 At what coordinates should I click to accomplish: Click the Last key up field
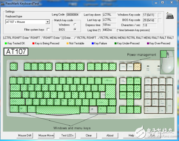[109, 20]
